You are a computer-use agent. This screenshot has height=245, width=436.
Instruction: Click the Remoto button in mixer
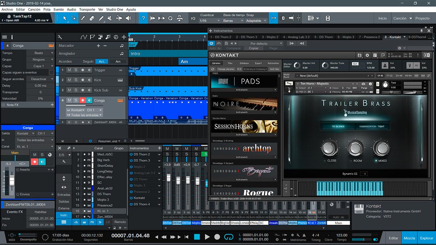(120, 222)
